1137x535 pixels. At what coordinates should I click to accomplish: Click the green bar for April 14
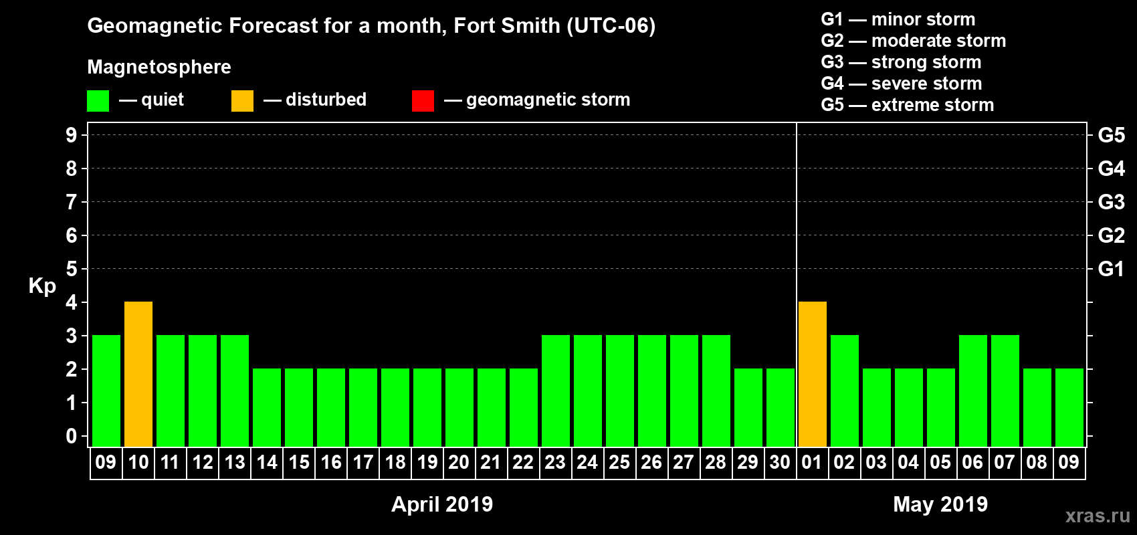267,408
